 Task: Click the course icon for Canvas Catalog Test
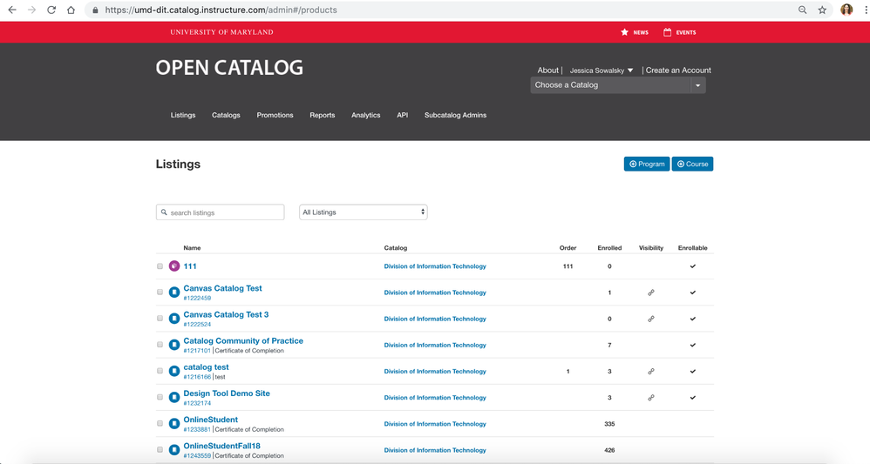pos(174,293)
